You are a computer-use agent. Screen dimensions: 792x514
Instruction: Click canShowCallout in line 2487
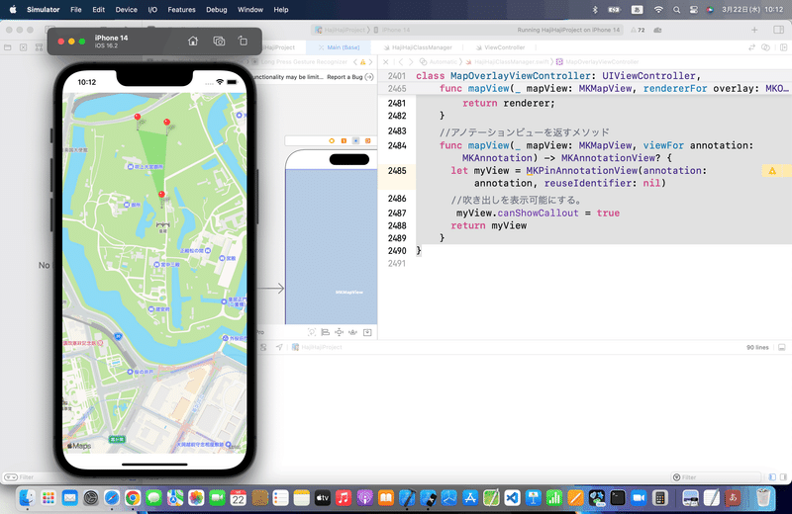[x=538, y=214]
